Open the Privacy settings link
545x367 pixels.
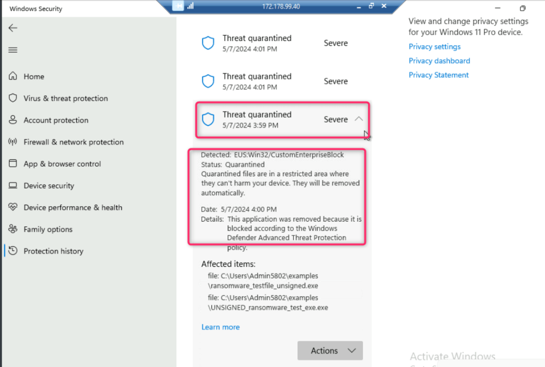tap(434, 47)
